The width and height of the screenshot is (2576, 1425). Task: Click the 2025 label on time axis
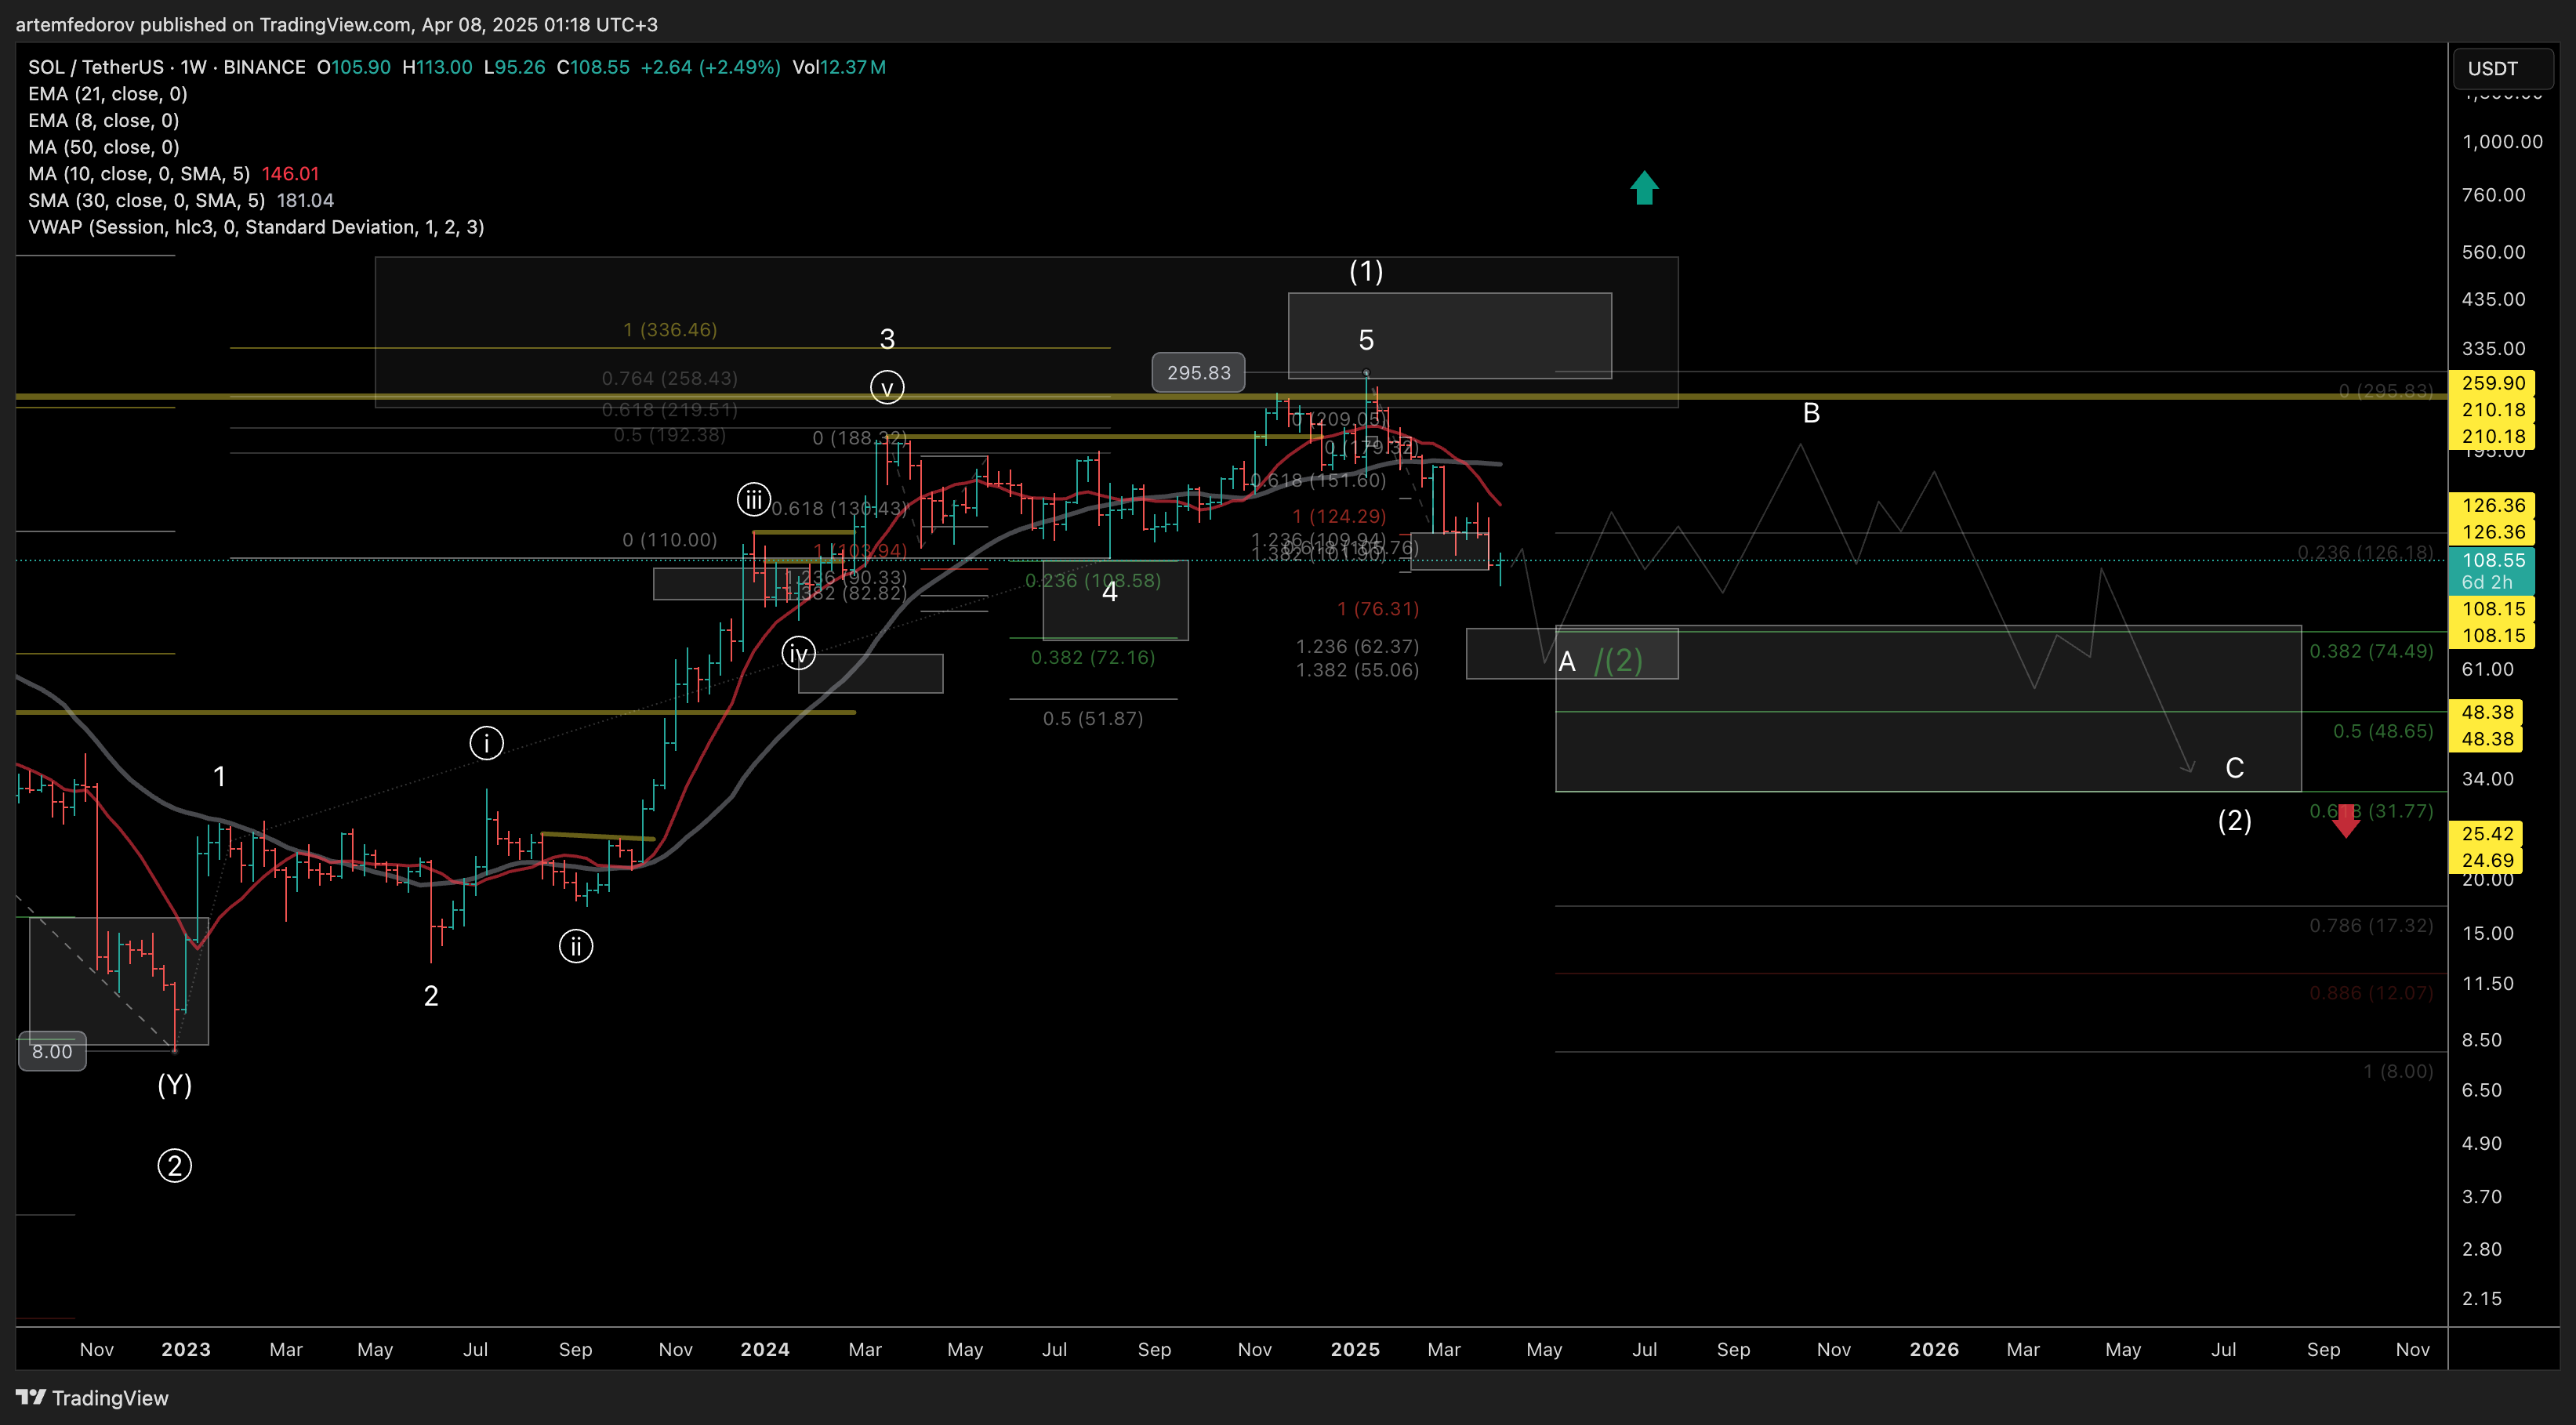point(1355,1349)
